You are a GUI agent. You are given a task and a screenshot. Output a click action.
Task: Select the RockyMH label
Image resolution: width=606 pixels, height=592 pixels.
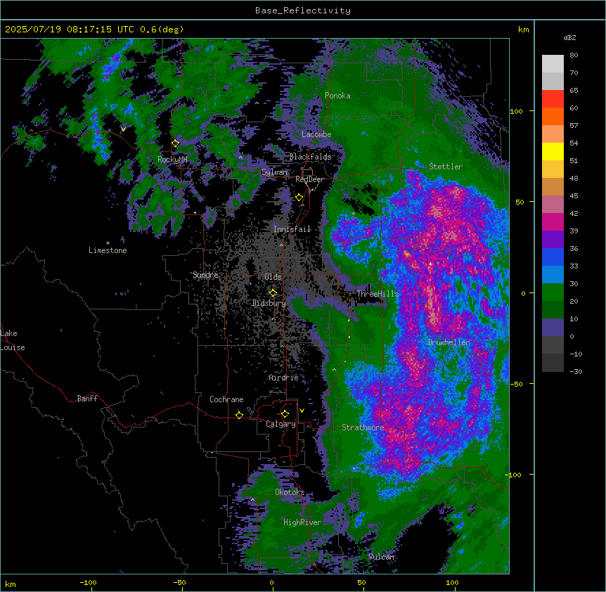tap(172, 160)
